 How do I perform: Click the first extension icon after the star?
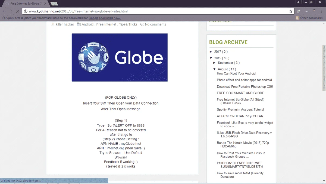pyautogui.click(x=299, y=11)
